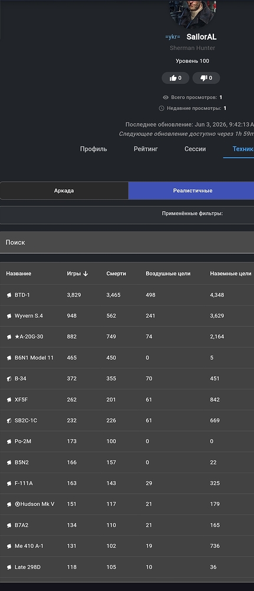The width and height of the screenshot is (254, 591).
Task: Click the sort arrow on Игры column
Action: 85,274
